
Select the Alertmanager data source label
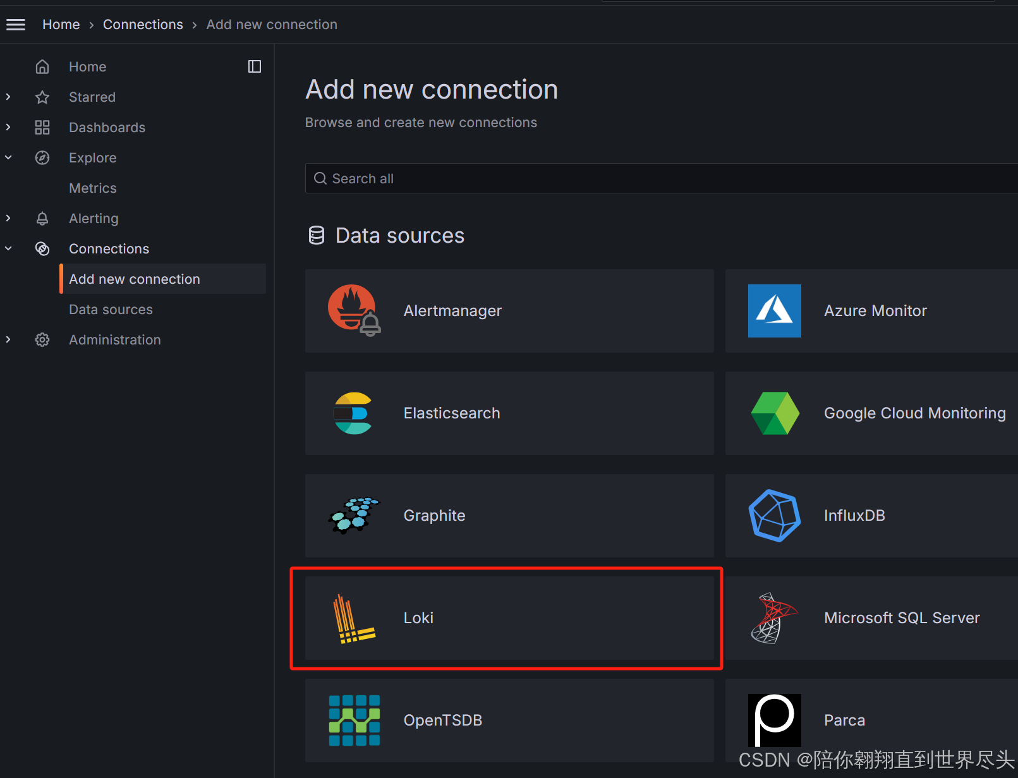click(x=452, y=311)
